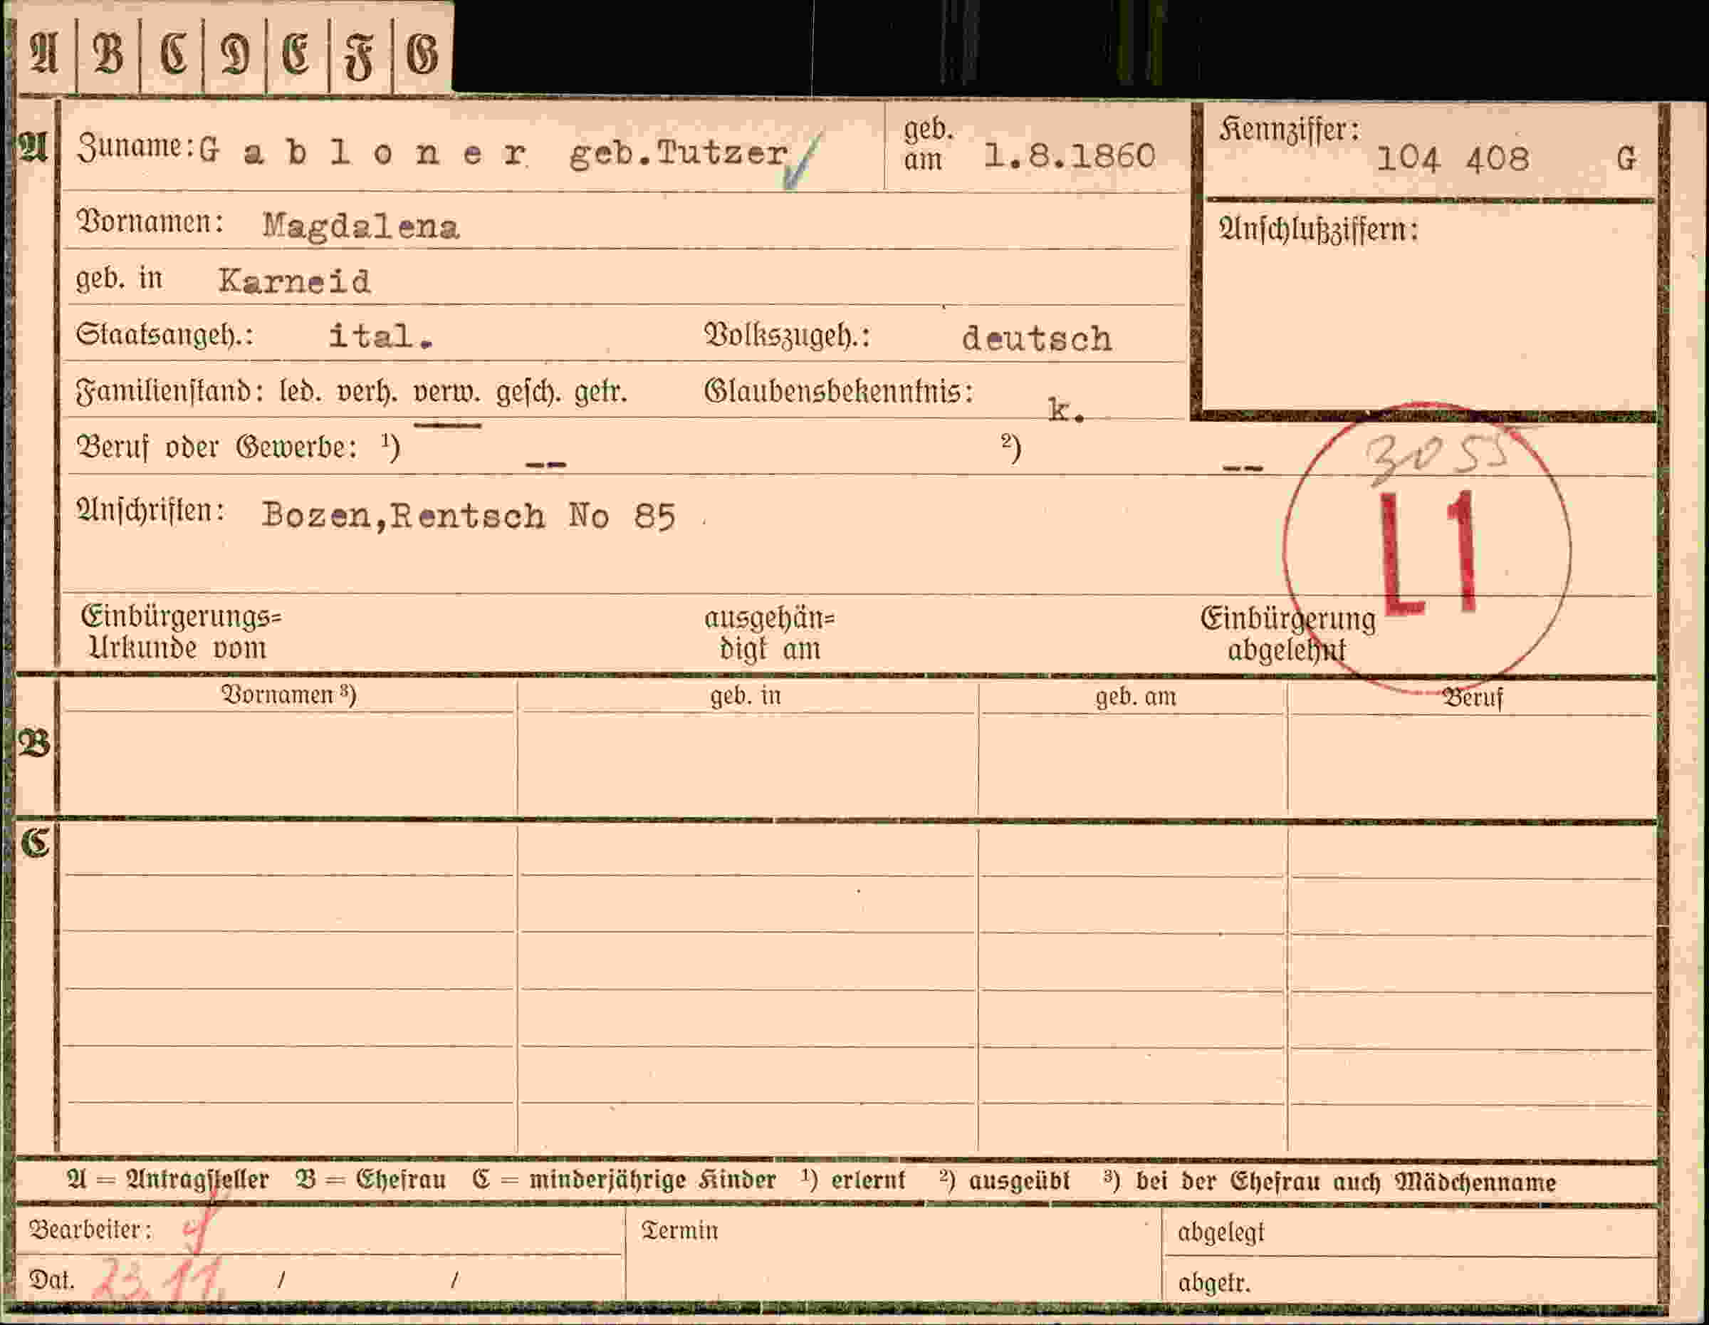
Task: Click the 'Kennziffer:' label
Action: click(1289, 130)
